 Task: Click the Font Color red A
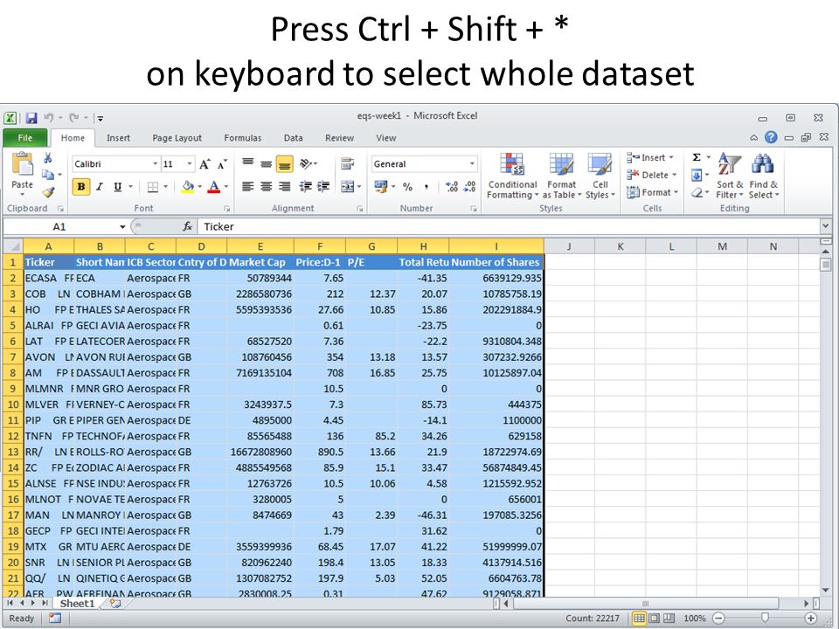[x=213, y=187]
